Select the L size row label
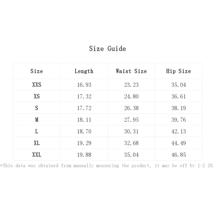 click(x=37, y=131)
